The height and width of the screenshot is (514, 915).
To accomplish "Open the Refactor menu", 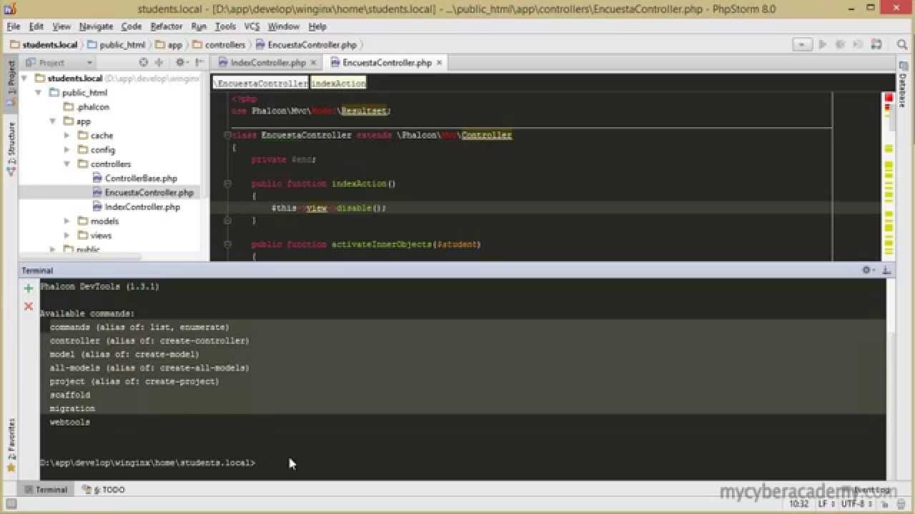I will (166, 26).
